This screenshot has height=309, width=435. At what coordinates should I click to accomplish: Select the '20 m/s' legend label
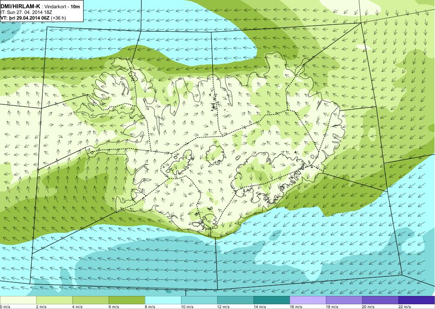(x=368, y=307)
